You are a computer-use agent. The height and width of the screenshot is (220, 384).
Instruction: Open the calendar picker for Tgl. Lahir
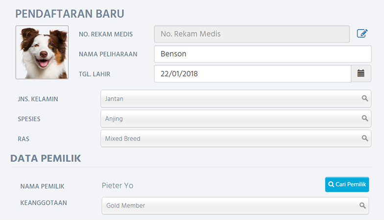361,74
